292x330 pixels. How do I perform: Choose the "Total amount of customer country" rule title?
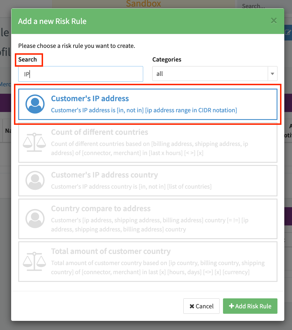[111, 251]
